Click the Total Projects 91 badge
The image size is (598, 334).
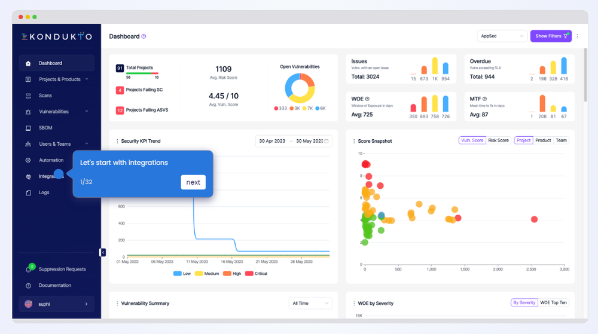(120, 68)
